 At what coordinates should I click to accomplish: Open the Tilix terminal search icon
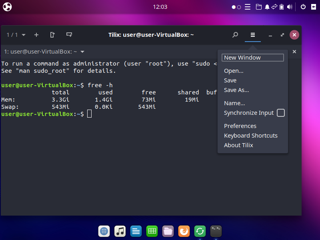pyautogui.click(x=235, y=35)
